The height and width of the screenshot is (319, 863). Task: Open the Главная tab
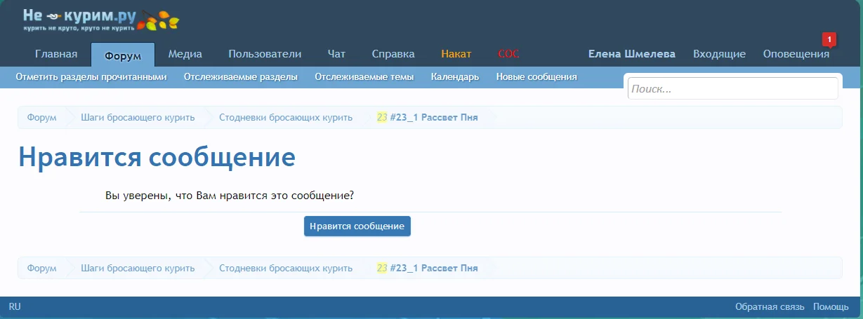click(56, 54)
